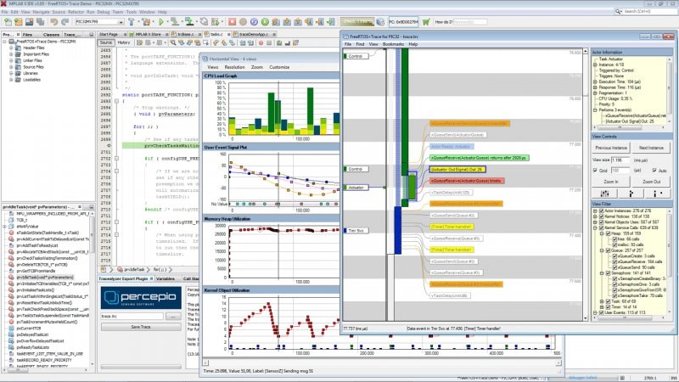This screenshot has height=382, width=679.
Task: Collapse the Heap node in View Filter
Action: pos(602,233)
